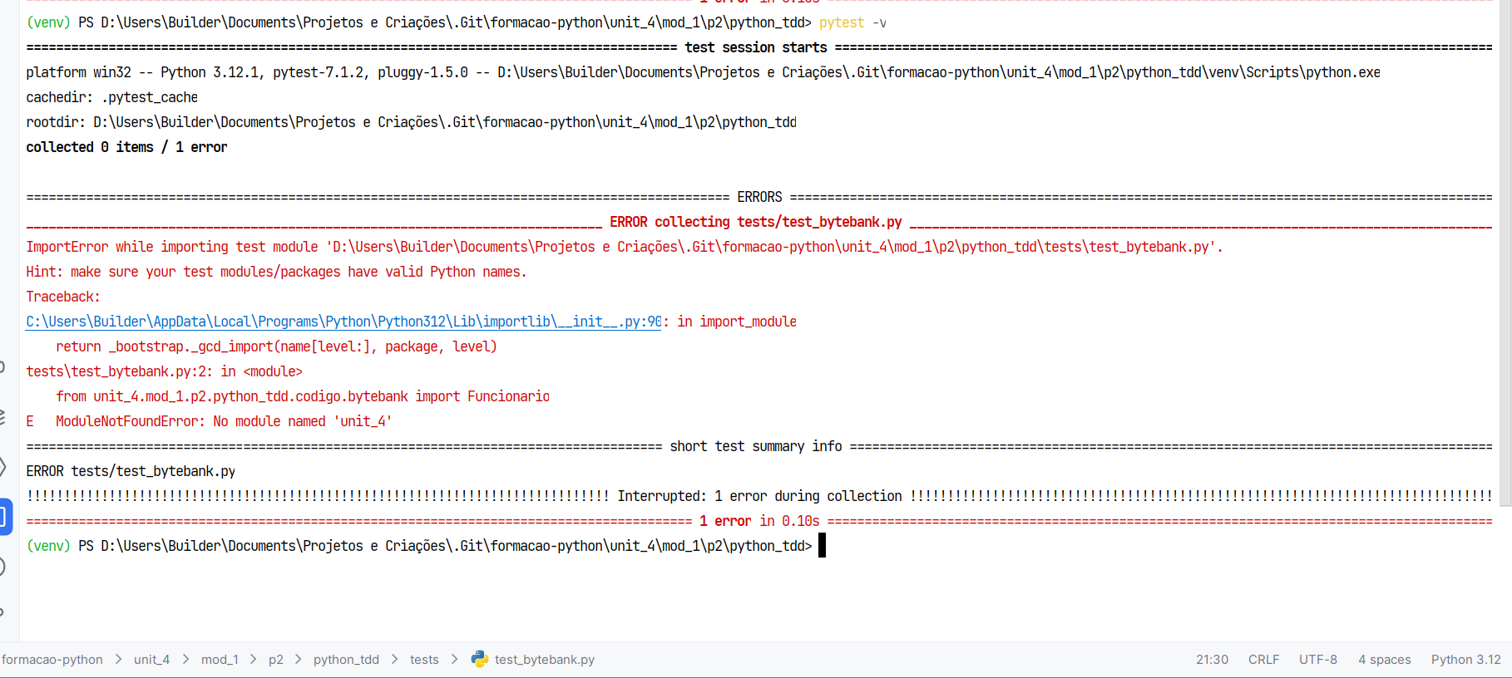Select mod_1 in the breadcrumb bar
The height and width of the screenshot is (678, 1512).
[x=220, y=660]
